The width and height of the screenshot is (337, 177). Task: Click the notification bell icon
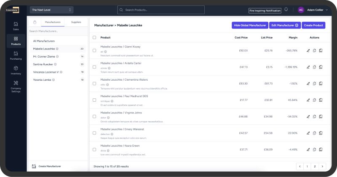[286, 10]
